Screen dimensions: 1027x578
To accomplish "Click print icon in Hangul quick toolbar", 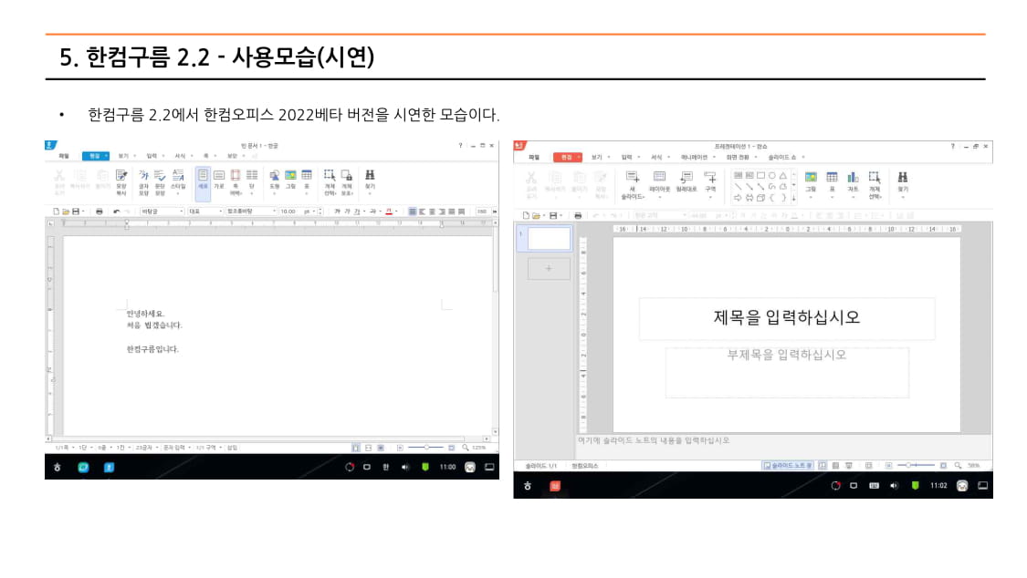I will (x=99, y=212).
